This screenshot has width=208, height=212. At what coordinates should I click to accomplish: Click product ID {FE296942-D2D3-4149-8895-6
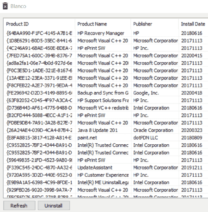click(x=39, y=93)
